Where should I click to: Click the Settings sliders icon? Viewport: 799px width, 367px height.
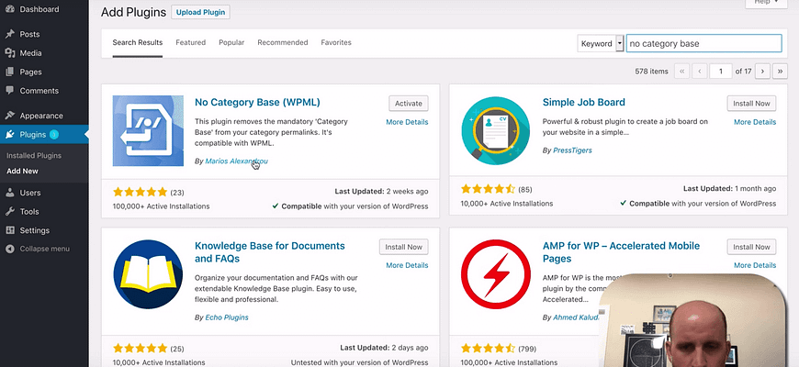(x=10, y=230)
